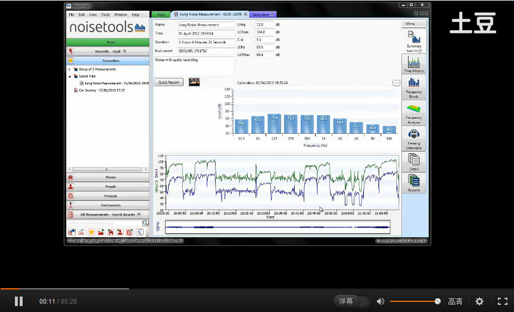The height and width of the screenshot is (312, 514).
Task: Click the filter search results input field
Action: coord(104,223)
